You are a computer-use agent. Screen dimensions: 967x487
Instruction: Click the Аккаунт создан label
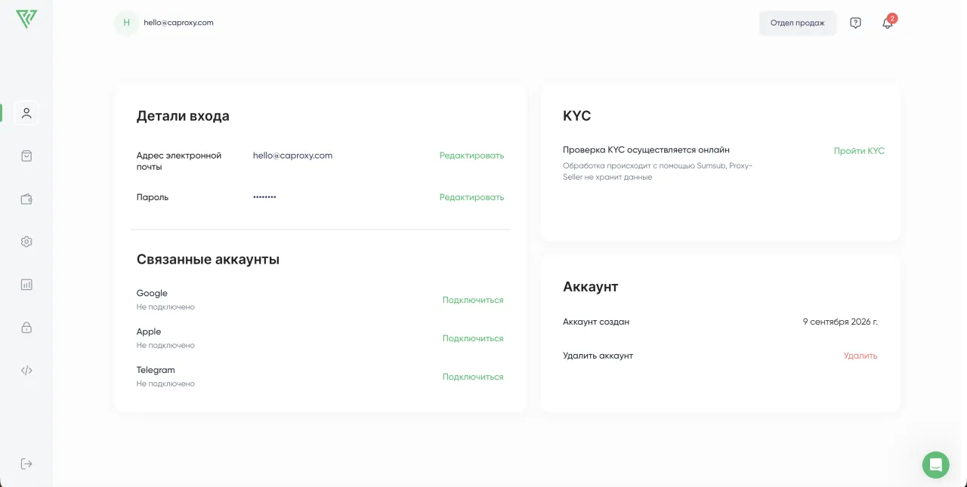click(x=596, y=322)
